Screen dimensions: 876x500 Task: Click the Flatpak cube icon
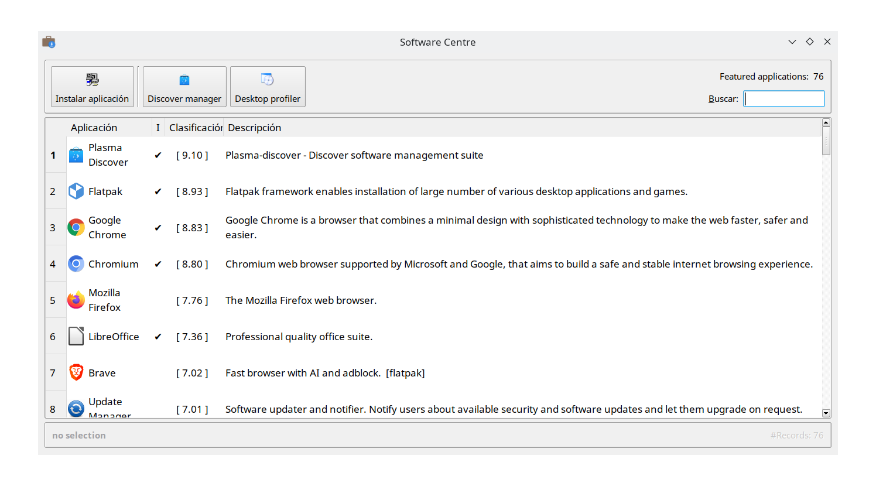point(76,191)
